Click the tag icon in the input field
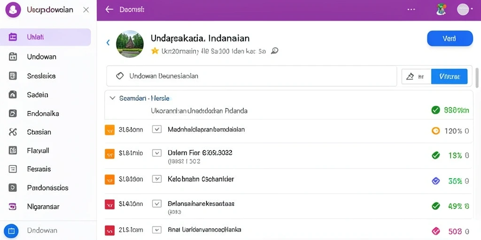The height and width of the screenshot is (240, 481). pos(120,75)
